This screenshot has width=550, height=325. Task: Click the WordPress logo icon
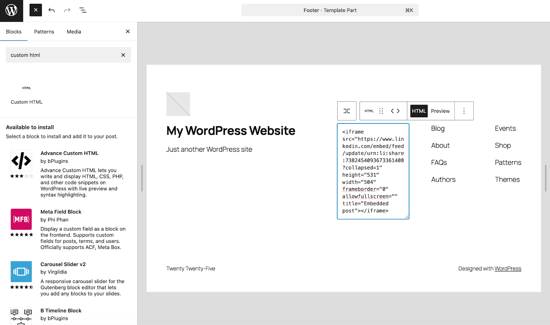tap(11, 10)
